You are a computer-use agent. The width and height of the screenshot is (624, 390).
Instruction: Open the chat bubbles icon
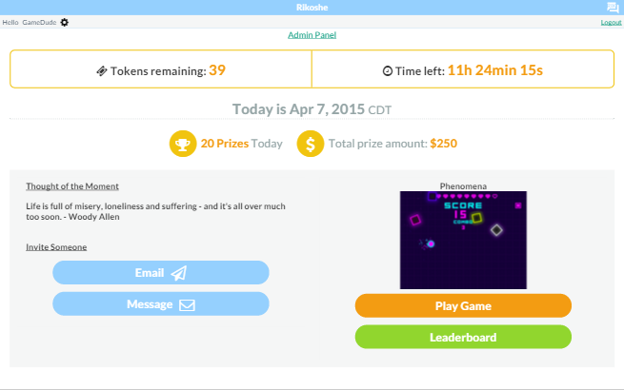point(613,8)
